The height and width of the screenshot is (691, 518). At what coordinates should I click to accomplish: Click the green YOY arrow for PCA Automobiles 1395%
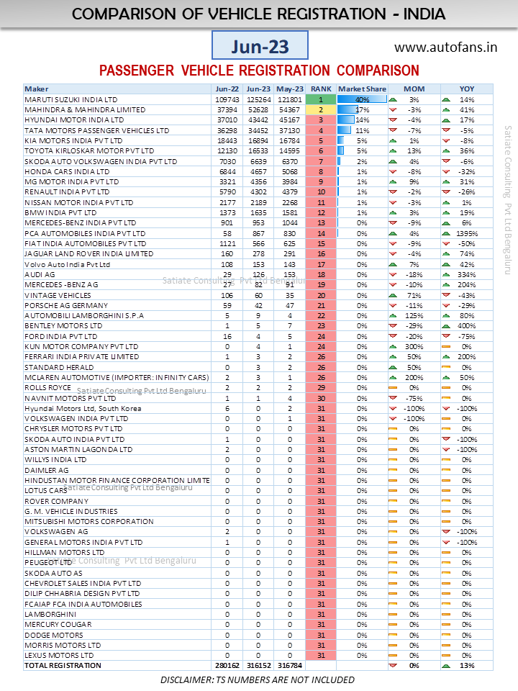pos(446,233)
